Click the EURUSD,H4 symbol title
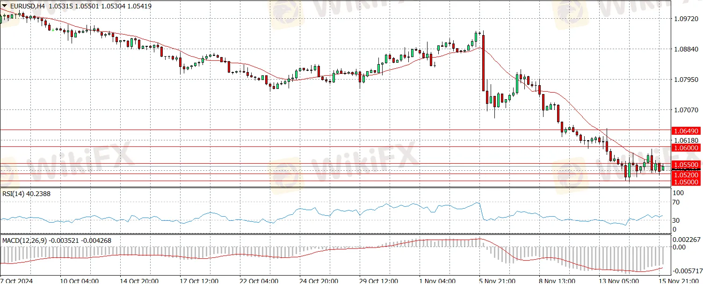 point(27,7)
